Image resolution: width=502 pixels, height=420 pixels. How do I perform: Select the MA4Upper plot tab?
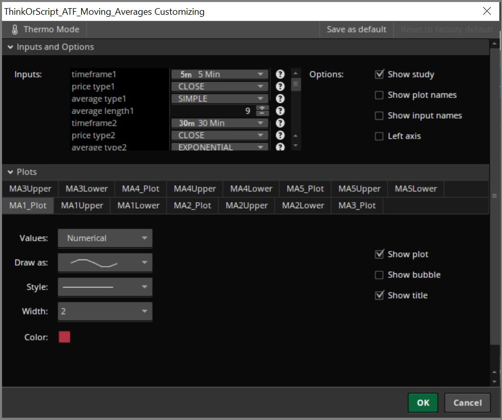click(x=195, y=189)
